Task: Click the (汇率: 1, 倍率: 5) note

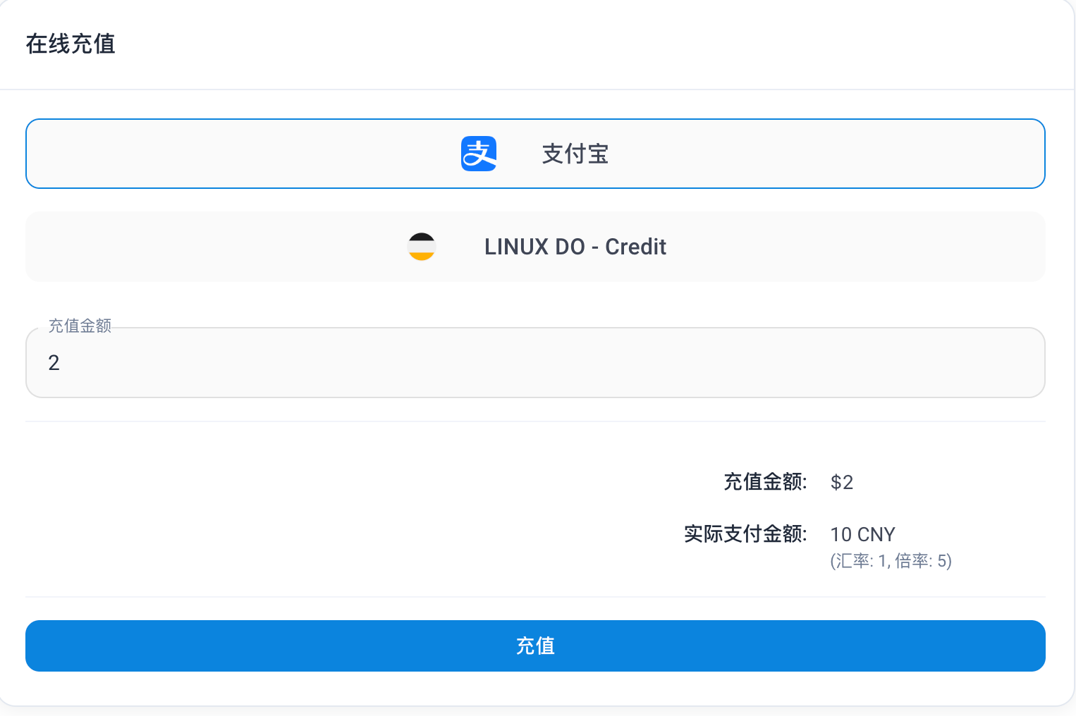Action: click(891, 561)
